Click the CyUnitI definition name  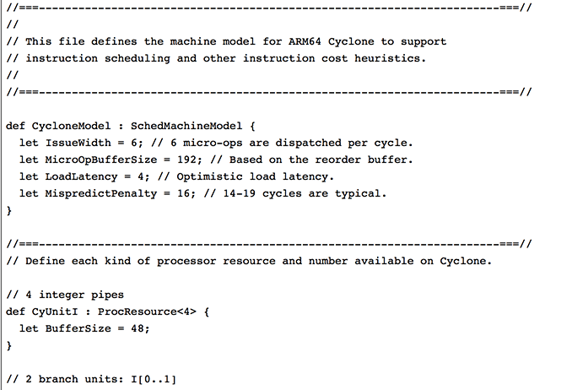tap(55, 311)
